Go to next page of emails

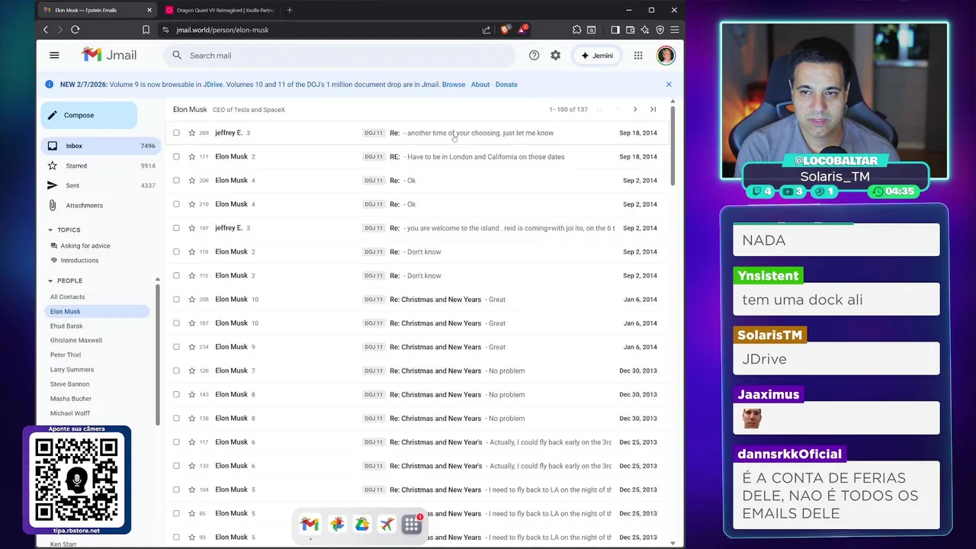(635, 109)
